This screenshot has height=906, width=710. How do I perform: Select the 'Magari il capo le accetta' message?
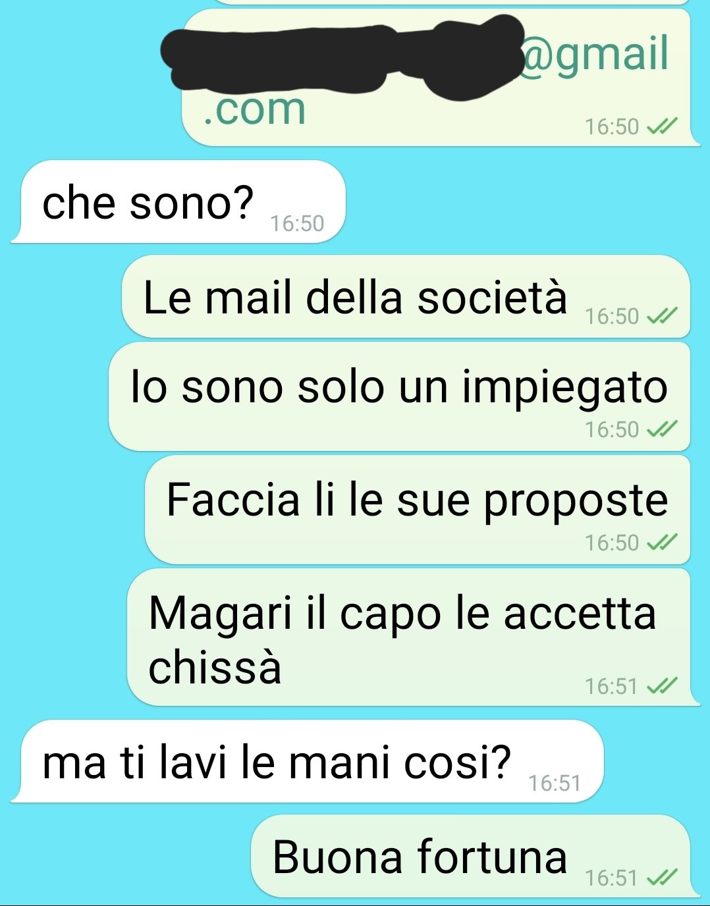[409, 637]
